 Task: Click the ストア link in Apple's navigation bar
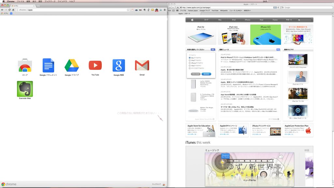click(x=206, y=20)
